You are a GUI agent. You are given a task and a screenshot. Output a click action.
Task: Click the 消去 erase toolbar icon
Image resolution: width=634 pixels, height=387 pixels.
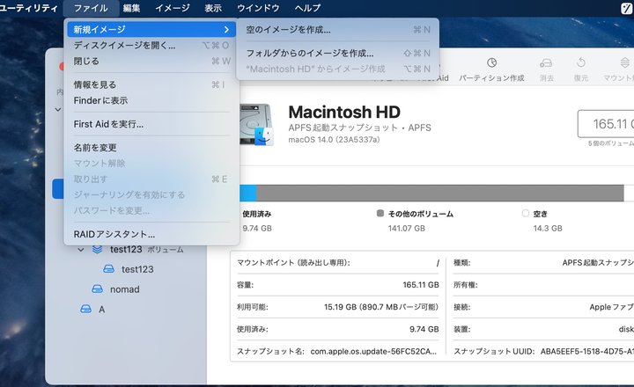coord(546,62)
